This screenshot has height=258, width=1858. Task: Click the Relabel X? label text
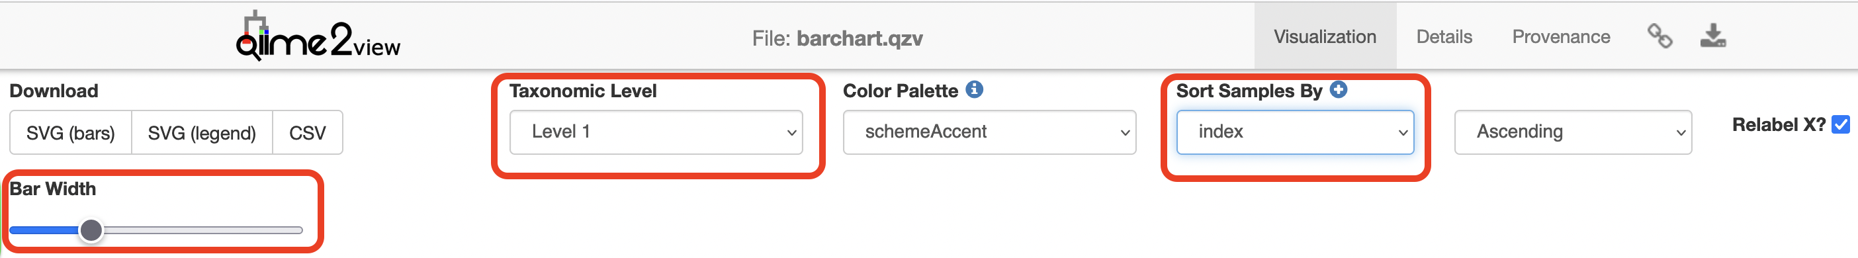pos(1778,124)
